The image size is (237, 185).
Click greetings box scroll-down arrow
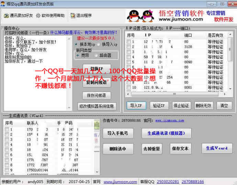(69, 108)
